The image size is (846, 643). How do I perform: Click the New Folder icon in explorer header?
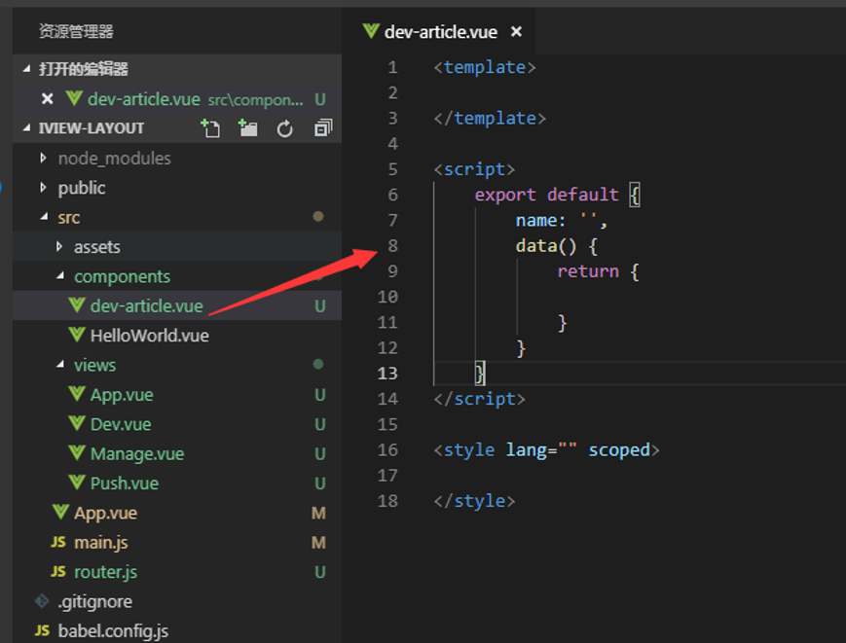tap(247, 128)
